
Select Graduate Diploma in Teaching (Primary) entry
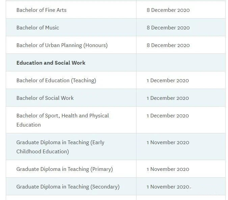click(x=65, y=169)
